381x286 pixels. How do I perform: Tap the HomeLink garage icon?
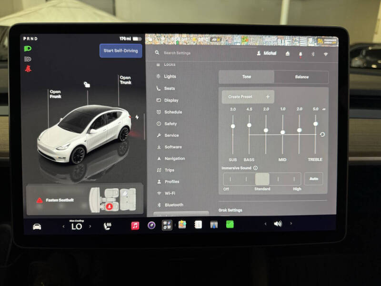pyautogui.click(x=288, y=53)
